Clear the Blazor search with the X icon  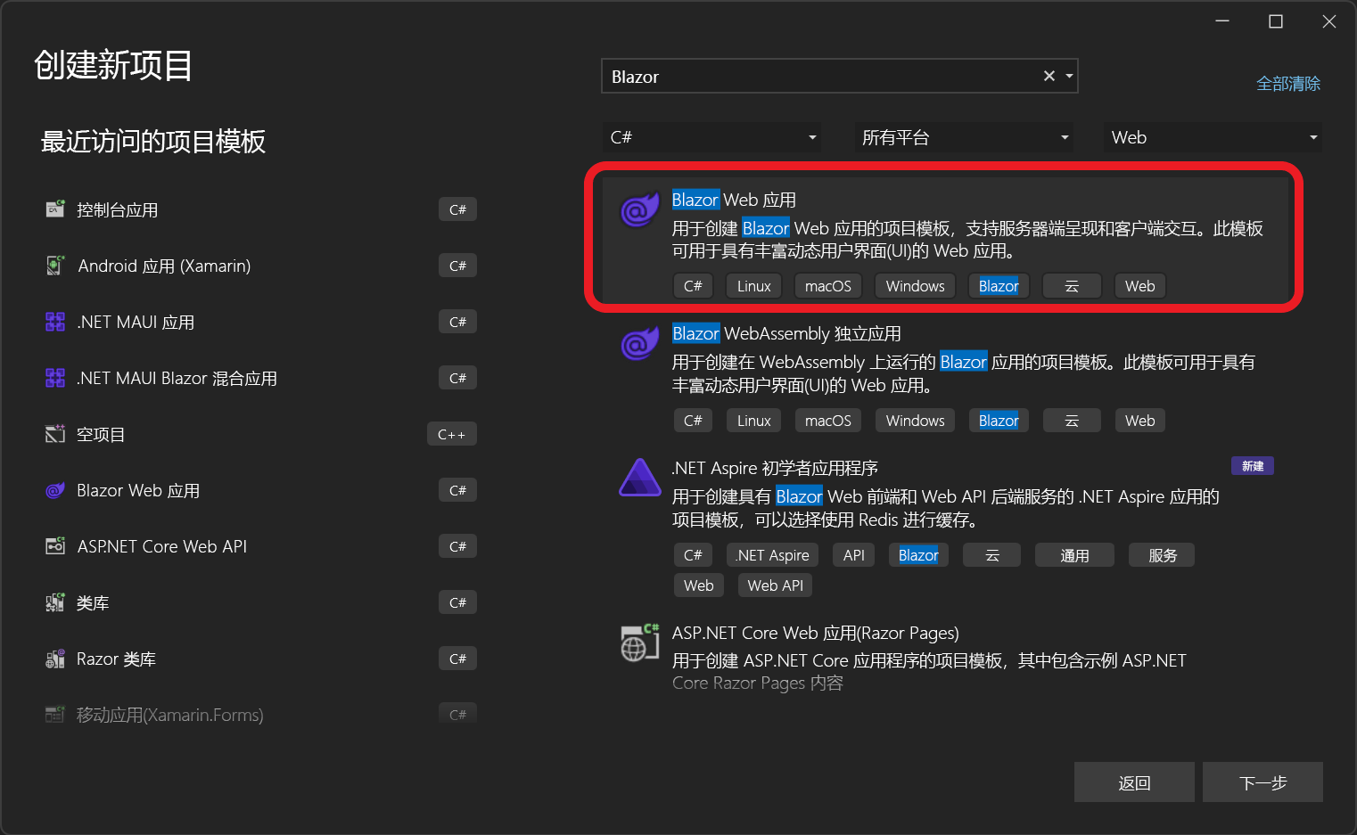(x=1049, y=76)
